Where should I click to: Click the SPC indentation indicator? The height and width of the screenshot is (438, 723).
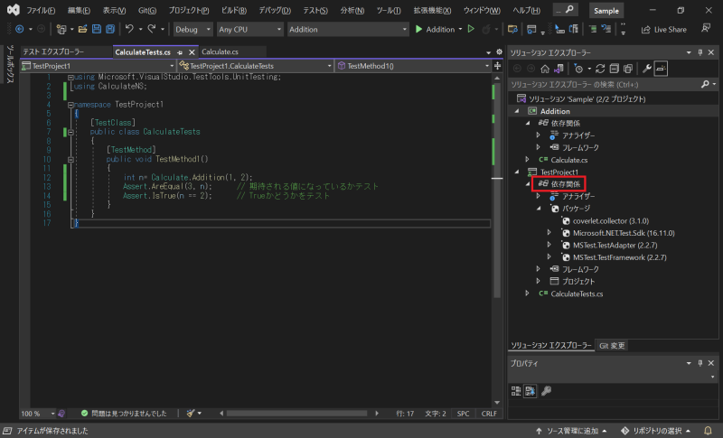(x=463, y=414)
